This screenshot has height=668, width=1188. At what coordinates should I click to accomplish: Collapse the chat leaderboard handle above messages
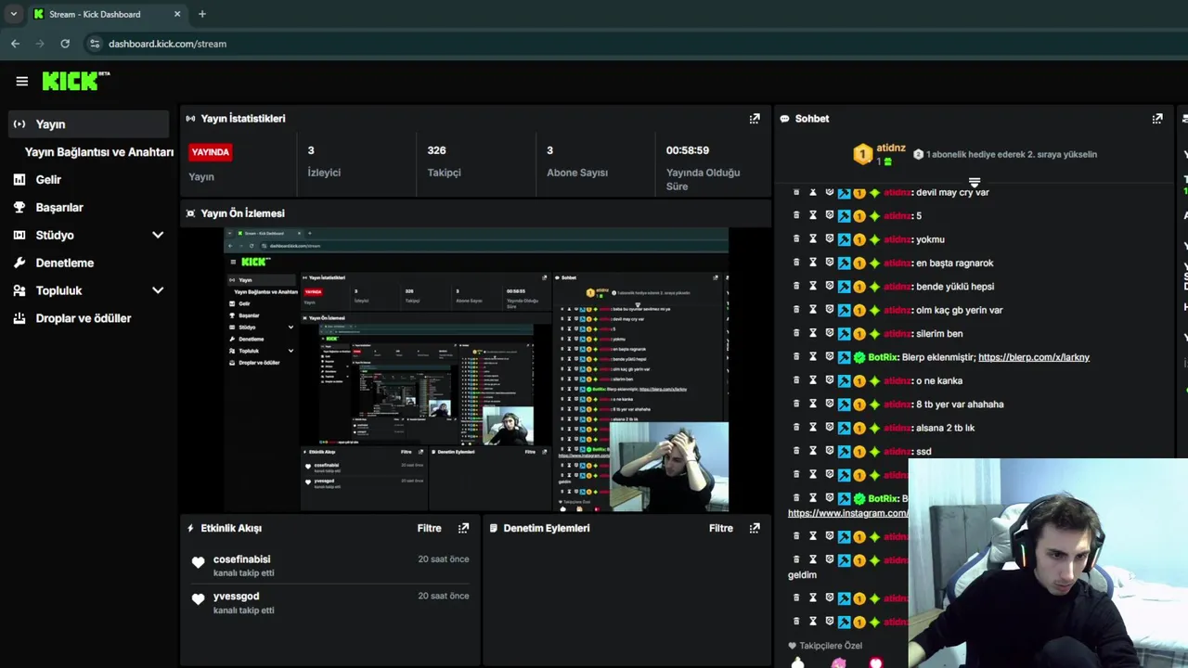point(975,182)
